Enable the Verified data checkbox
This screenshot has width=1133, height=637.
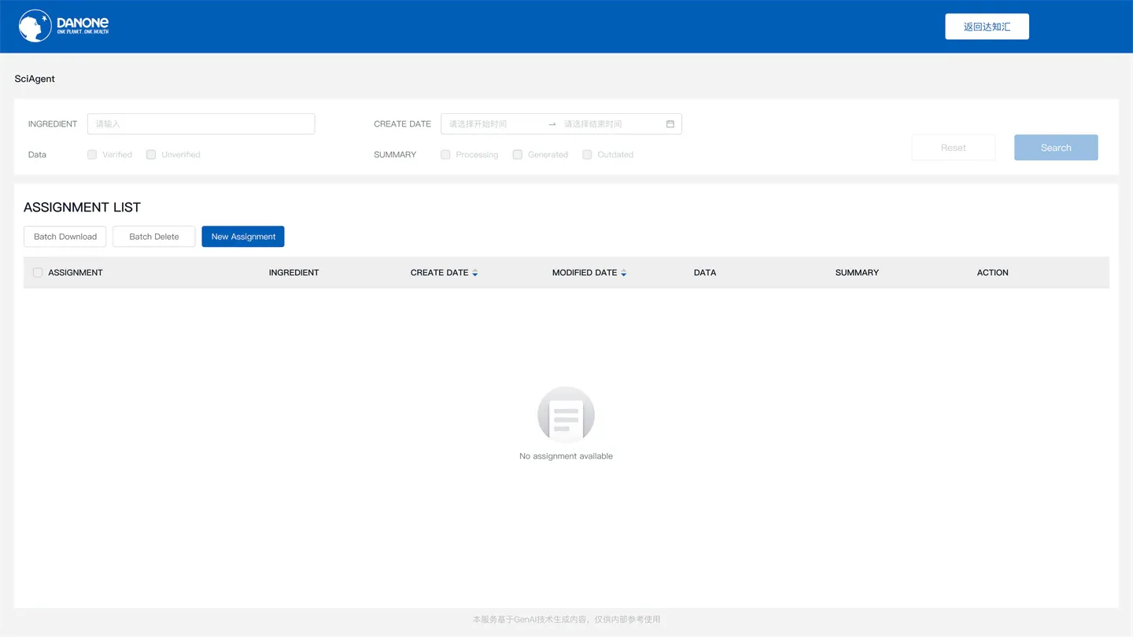[92, 154]
